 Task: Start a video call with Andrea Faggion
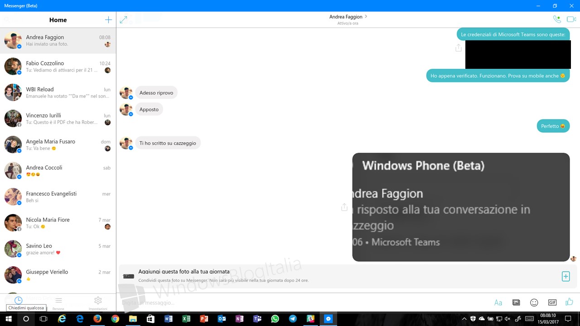point(571,19)
